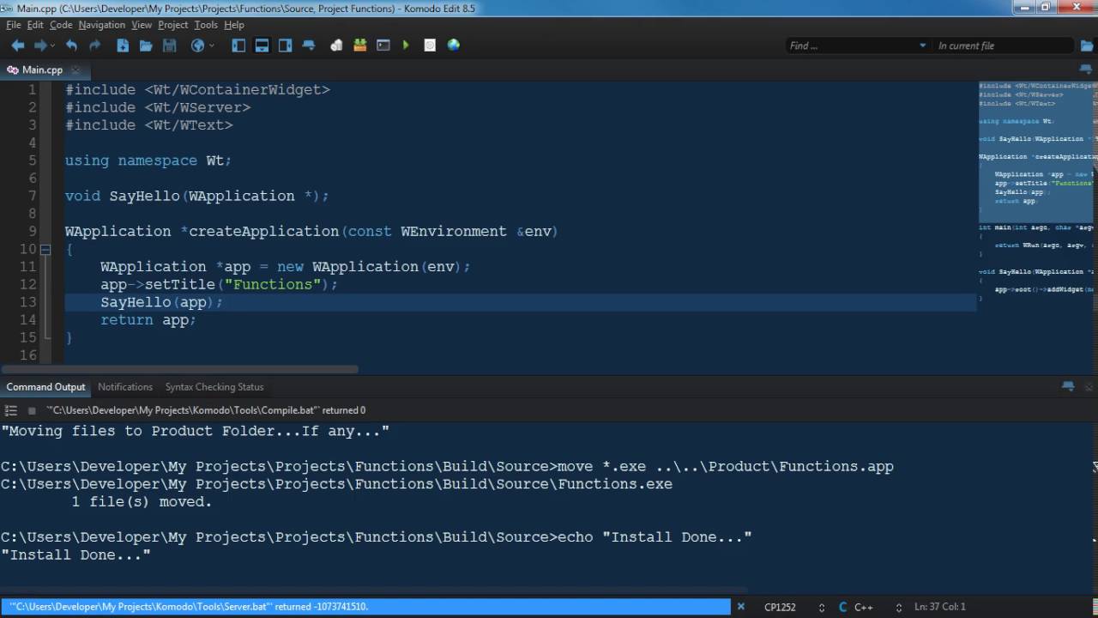Create a new file

click(x=123, y=45)
